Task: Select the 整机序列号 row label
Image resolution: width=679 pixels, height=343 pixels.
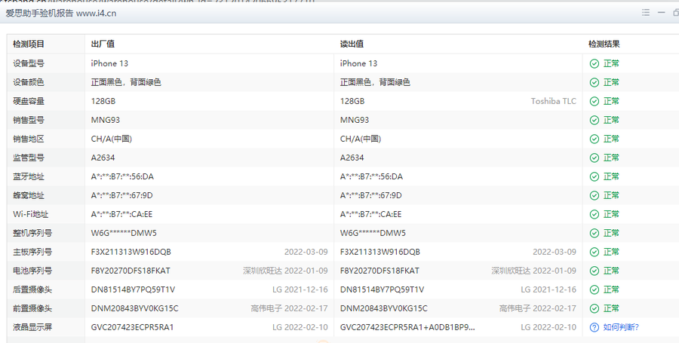Action: [32, 233]
